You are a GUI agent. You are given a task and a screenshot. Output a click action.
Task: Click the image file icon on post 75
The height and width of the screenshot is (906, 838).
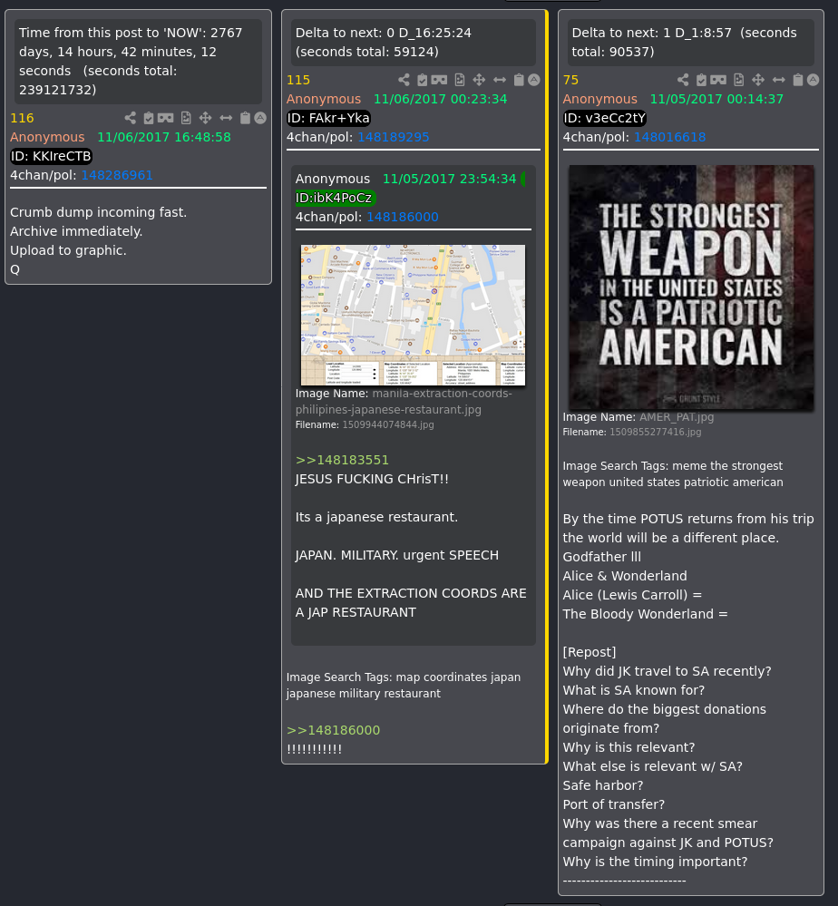738,80
